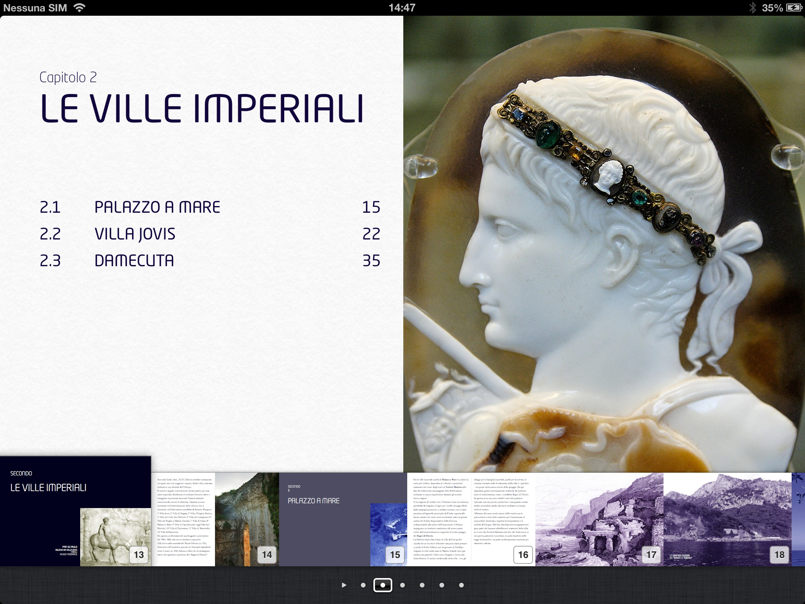Image resolution: width=805 pixels, height=604 pixels.
Task: Jump to the third chapter dot
Action: 402,585
